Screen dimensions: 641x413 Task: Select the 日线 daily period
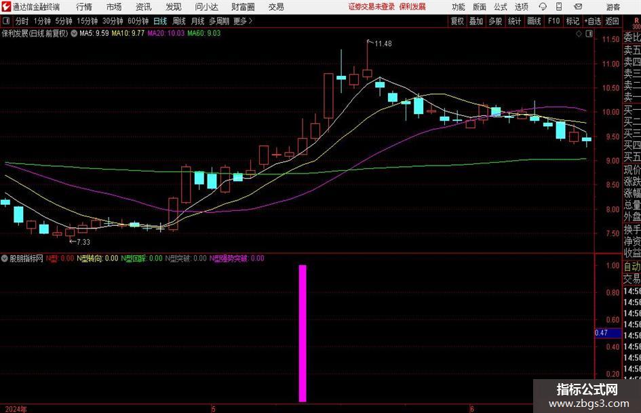pyautogui.click(x=160, y=21)
